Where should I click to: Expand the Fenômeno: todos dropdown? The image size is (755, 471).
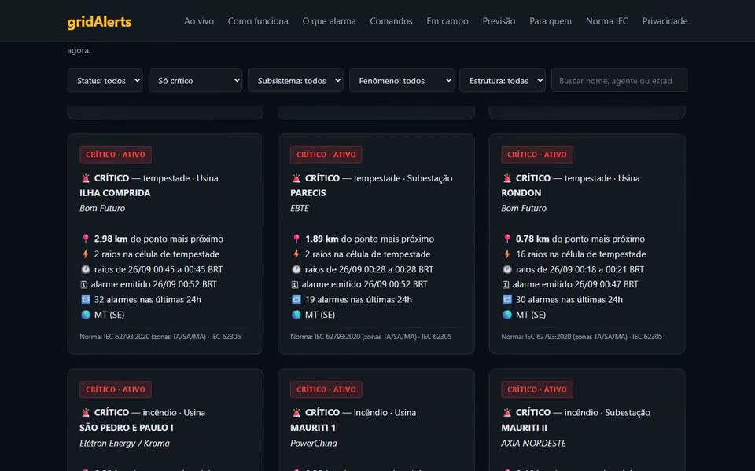pos(402,80)
